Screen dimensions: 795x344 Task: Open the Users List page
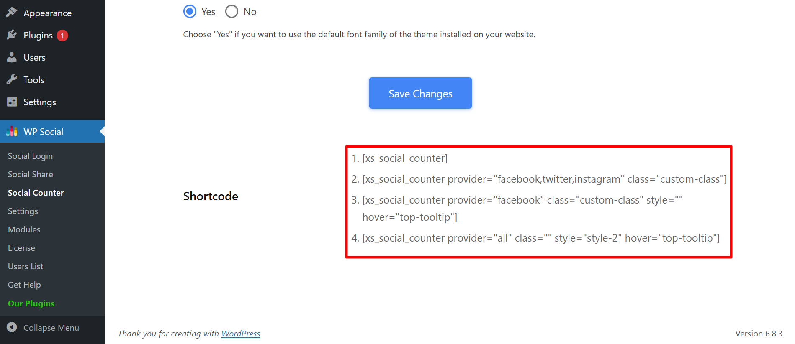pyautogui.click(x=26, y=266)
